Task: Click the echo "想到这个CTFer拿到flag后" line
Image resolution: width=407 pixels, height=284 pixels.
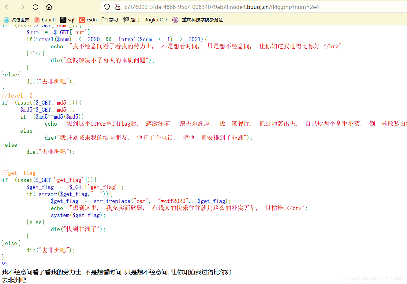Action: click(x=226, y=124)
